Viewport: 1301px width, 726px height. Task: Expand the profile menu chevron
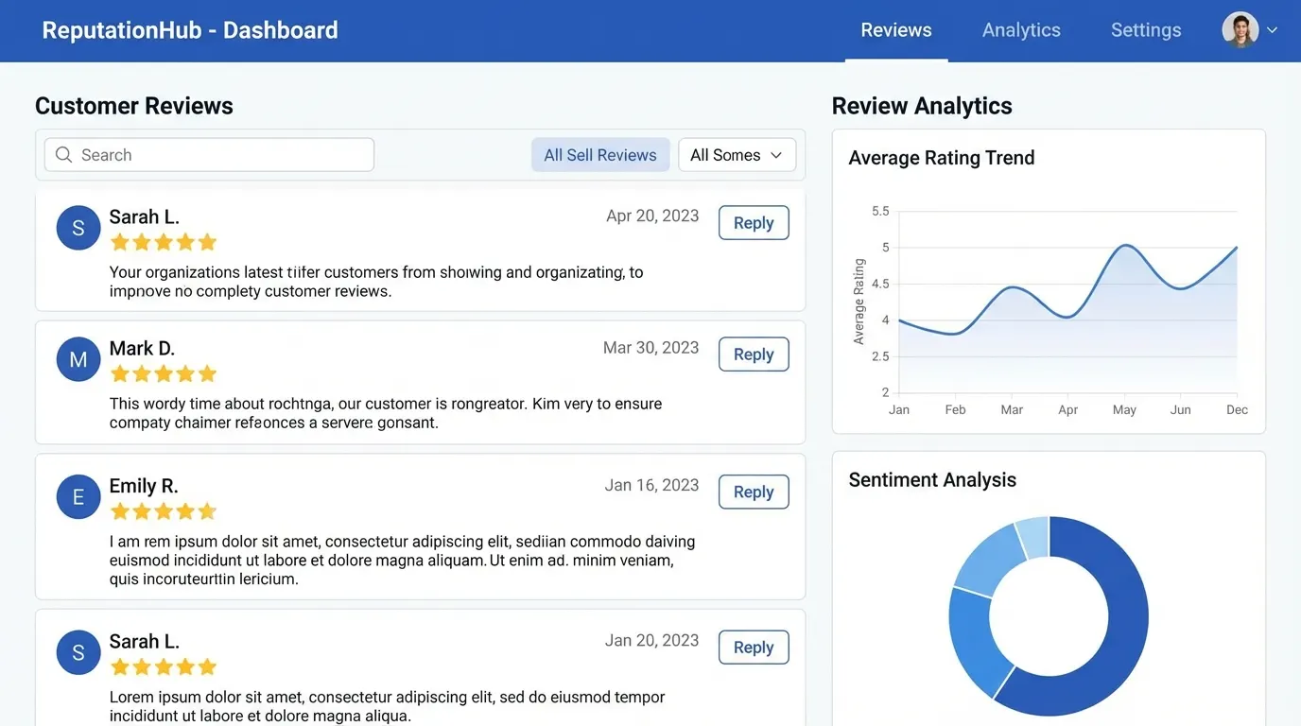click(1272, 29)
